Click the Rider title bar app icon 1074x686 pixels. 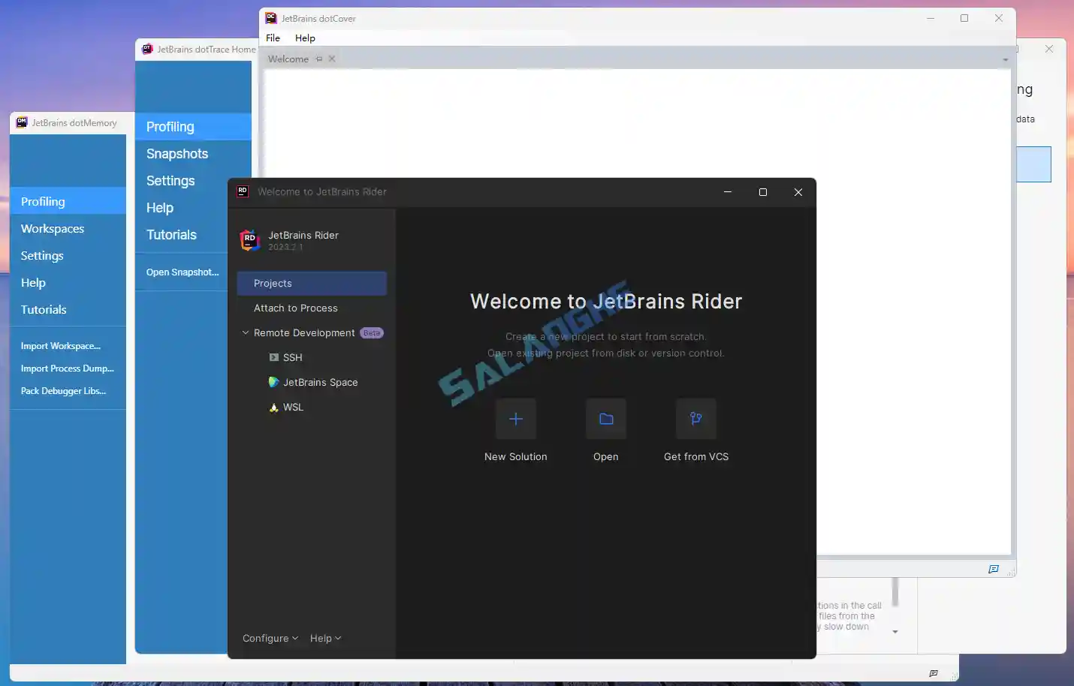(x=243, y=191)
